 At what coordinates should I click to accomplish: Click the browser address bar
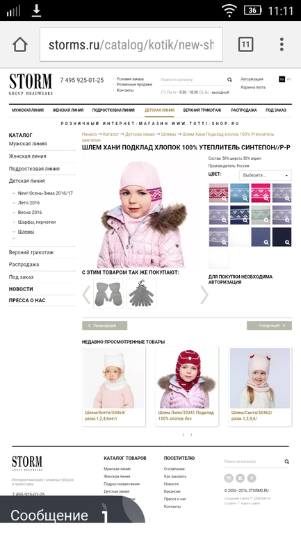pos(131,44)
